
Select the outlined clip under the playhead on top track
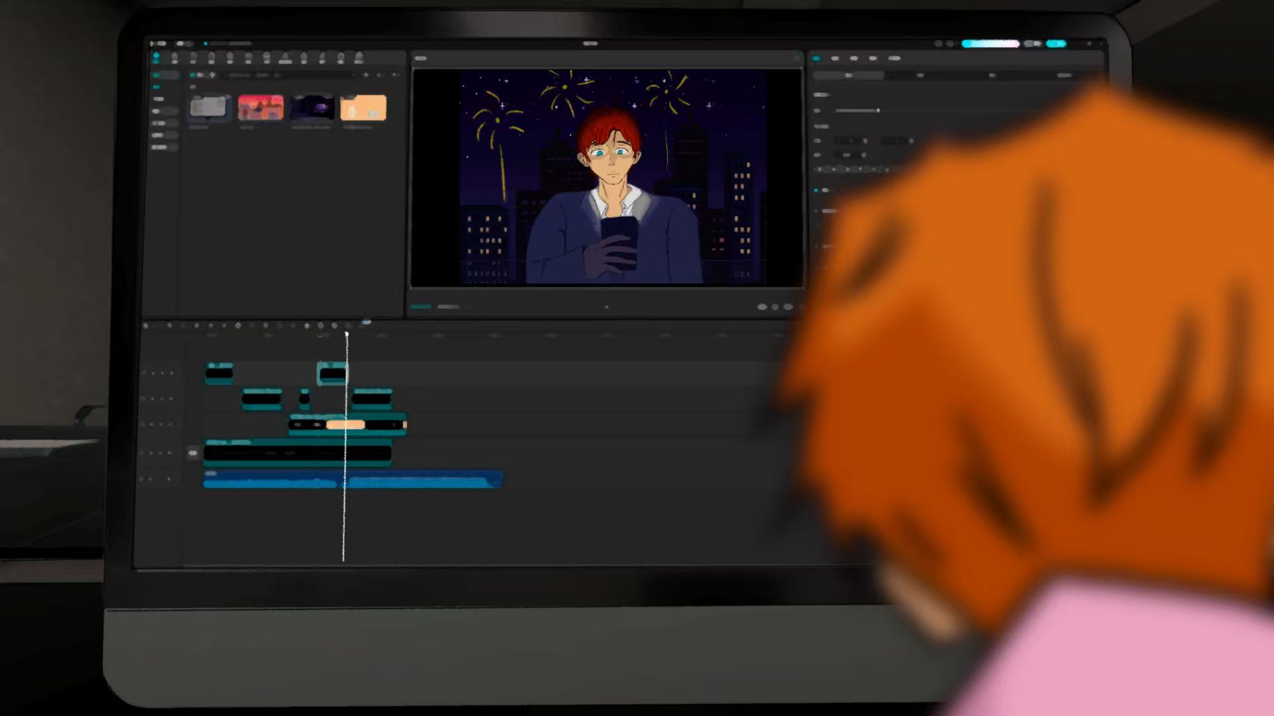pos(332,373)
